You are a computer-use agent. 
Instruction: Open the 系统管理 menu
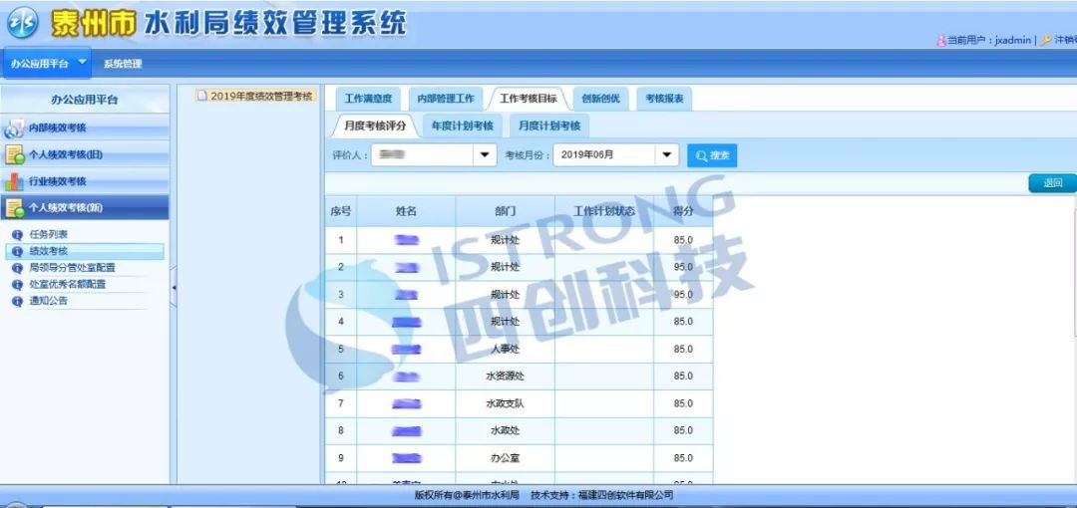tap(123, 64)
